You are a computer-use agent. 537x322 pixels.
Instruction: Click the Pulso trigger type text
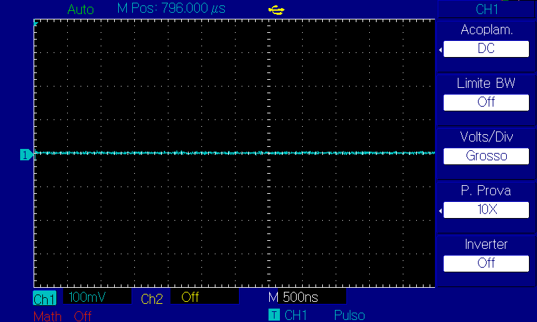(x=349, y=315)
